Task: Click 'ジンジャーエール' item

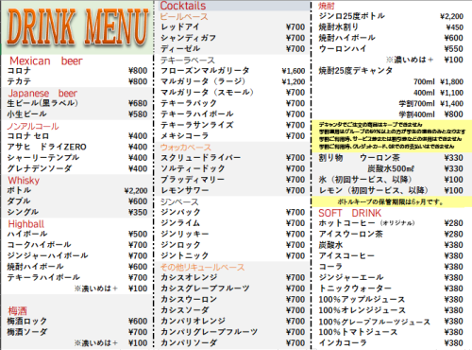Action: tap(351, 277)
